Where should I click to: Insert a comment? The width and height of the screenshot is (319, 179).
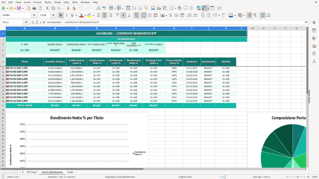186,8
